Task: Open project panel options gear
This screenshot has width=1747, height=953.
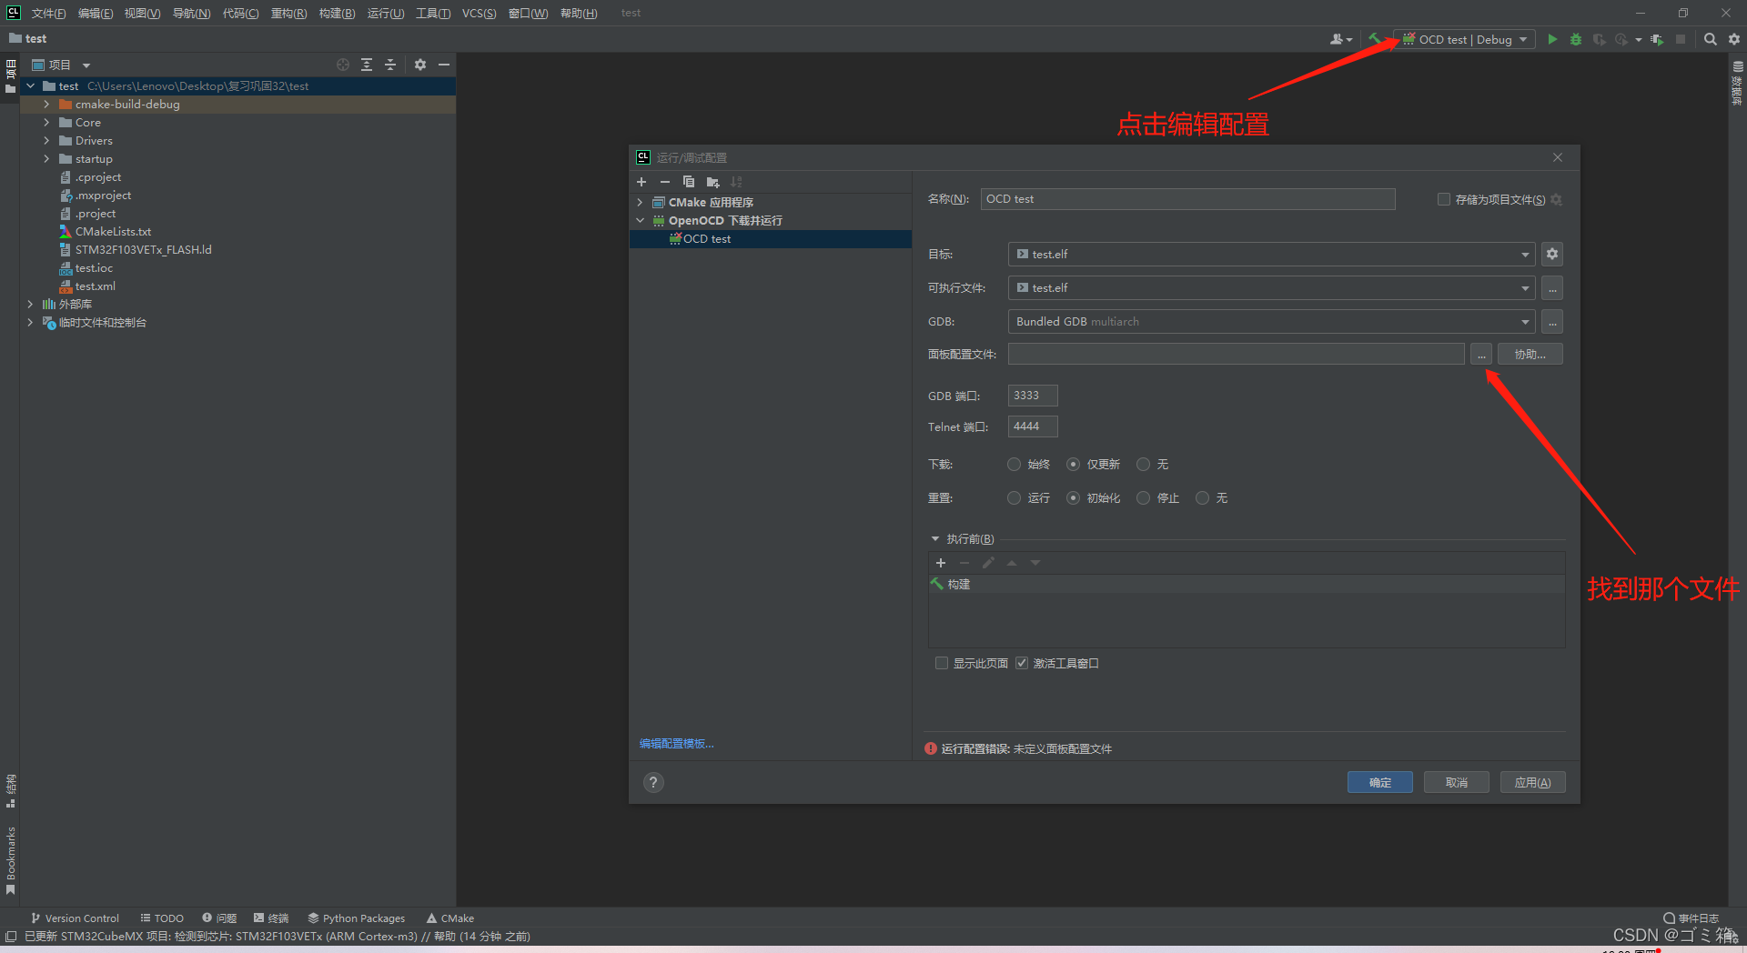Action: [420, 65]
